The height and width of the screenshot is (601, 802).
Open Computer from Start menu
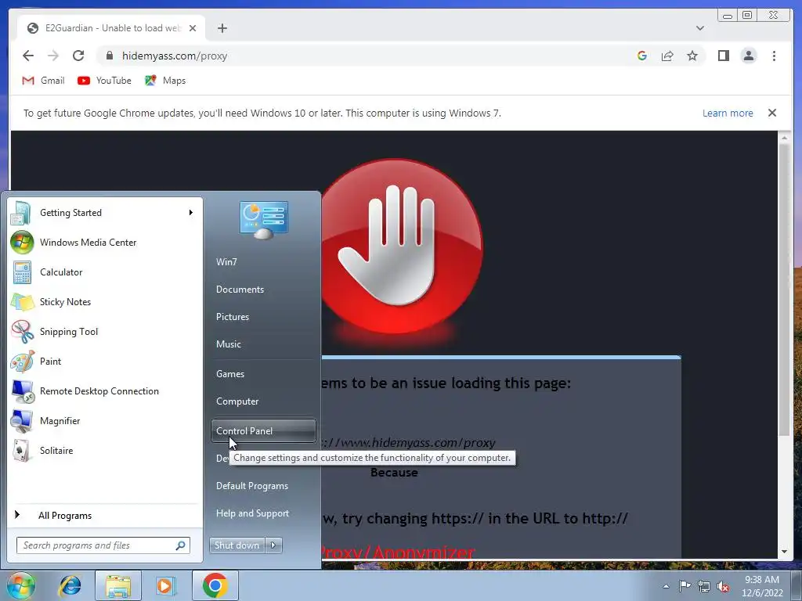click(x=263, y=401)
